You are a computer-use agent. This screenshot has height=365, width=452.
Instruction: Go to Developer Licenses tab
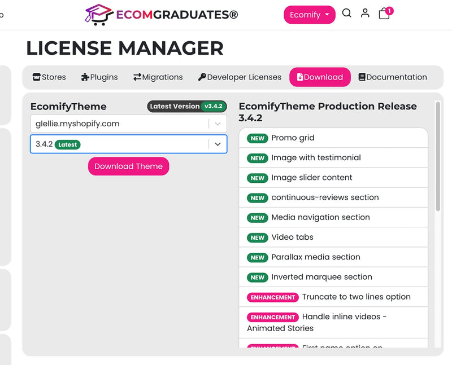(x=240, y=77)
